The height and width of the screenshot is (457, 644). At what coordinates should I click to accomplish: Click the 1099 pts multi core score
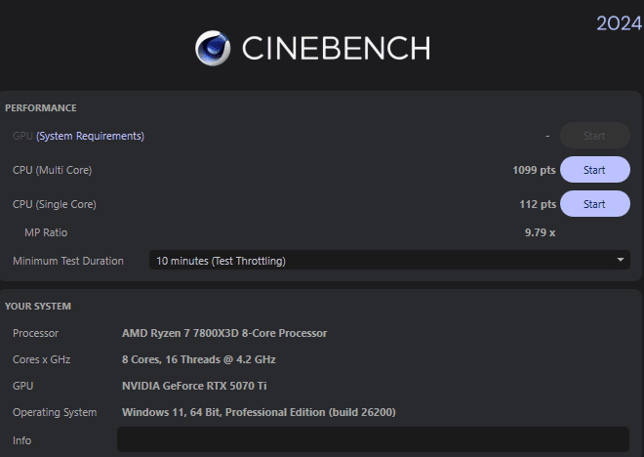click(x=534, y=170)
